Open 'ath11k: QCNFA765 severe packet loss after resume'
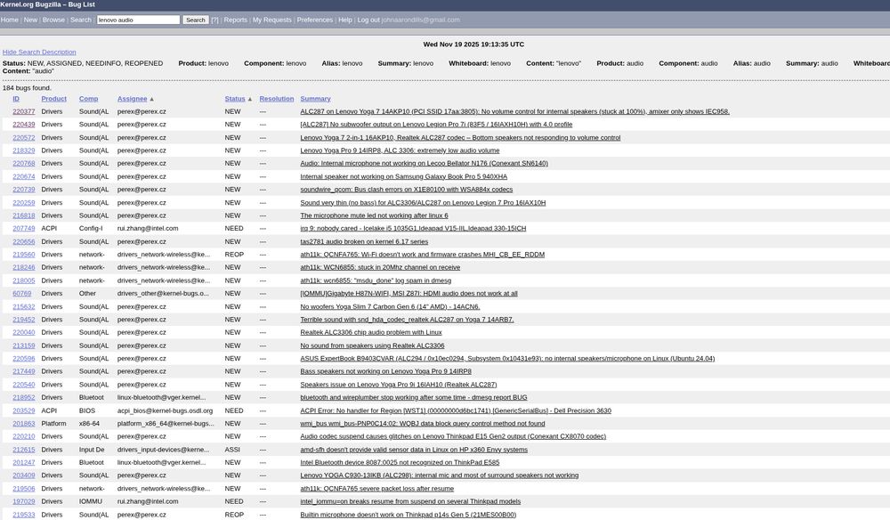890x520 pixels. point(376,489)
